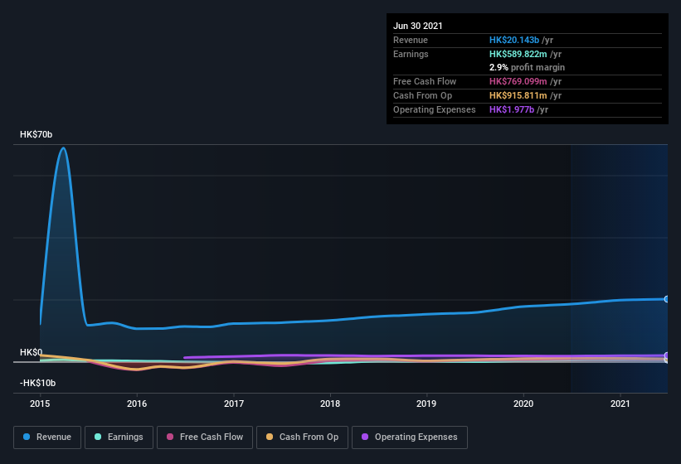Image resolution: width=681 pixels, height=464 pixels.
Task: Click the Revenue row label in tooltip
Action: pyautogui.click(x=411, y=40)
